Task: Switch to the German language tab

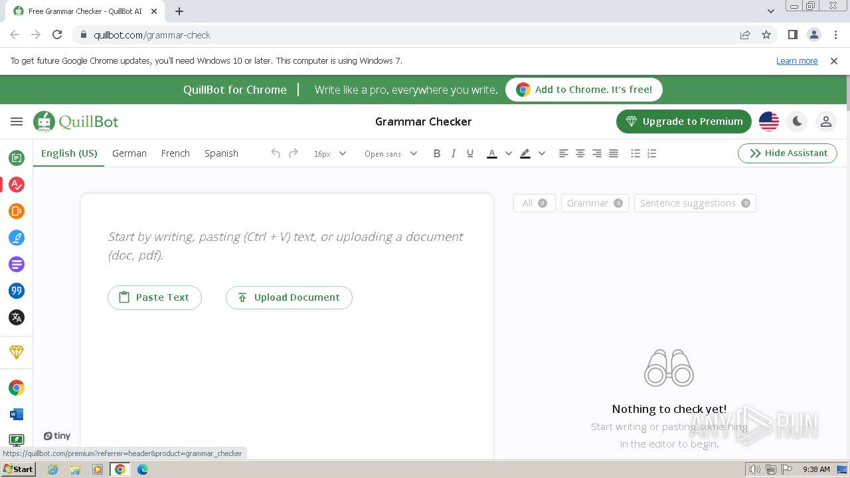Action: [x=129, y=153]
